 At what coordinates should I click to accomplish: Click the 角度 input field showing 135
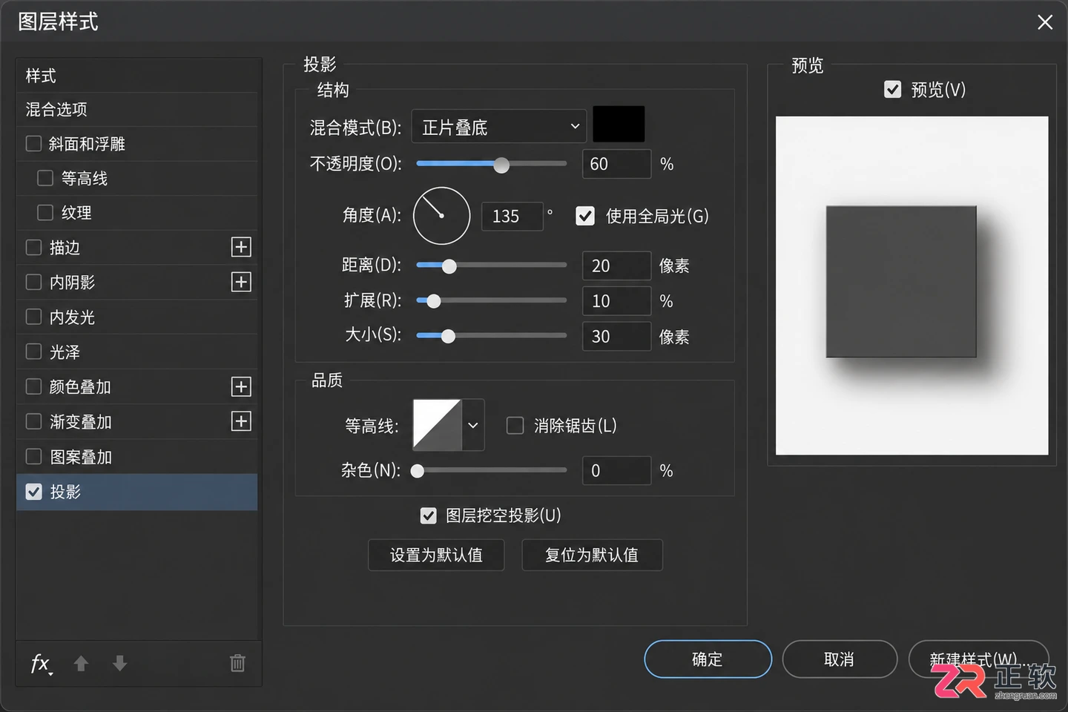512,216
